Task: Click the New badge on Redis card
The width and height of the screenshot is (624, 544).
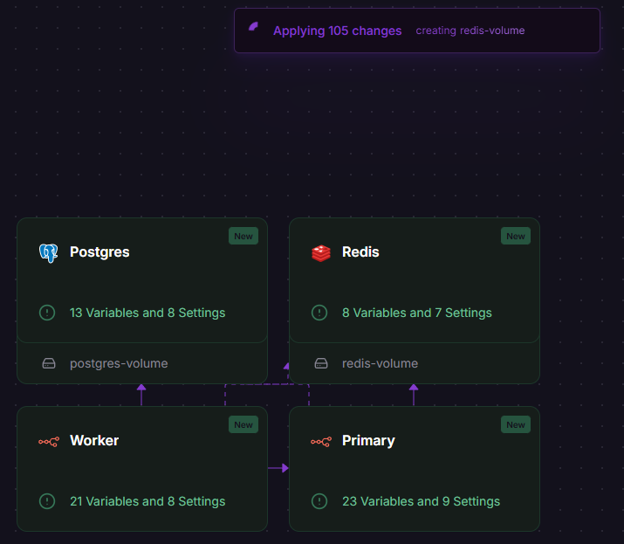Action: [516, 236]
